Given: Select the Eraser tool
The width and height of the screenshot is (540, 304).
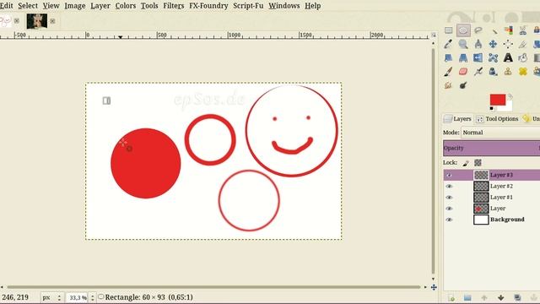Looking at the screenshot, I should pos(463,72).
